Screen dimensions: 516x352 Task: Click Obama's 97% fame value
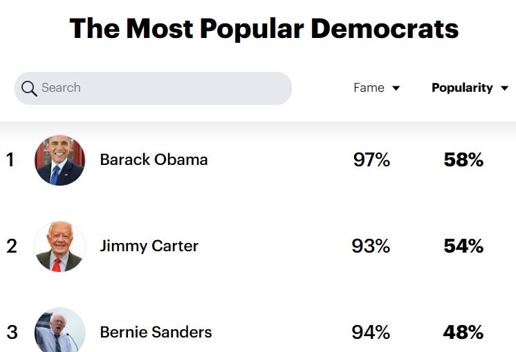[x=371, y=160]
